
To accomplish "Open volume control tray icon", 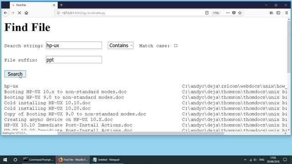I will pos(255,160).
